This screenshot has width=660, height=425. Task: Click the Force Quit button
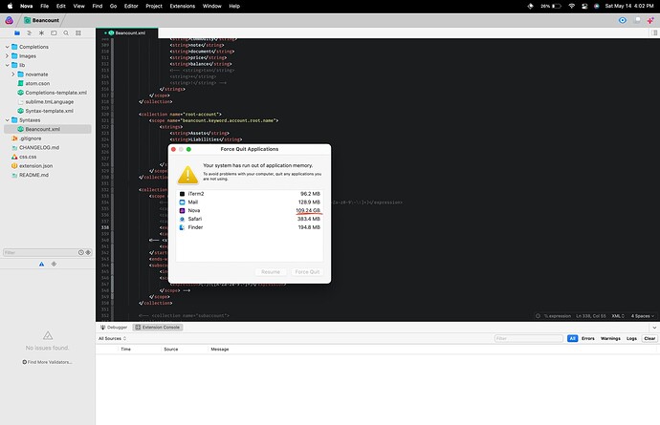[307, 272]
